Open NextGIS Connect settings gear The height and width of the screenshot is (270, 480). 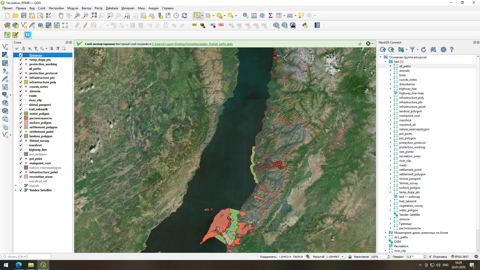point(443,49)
